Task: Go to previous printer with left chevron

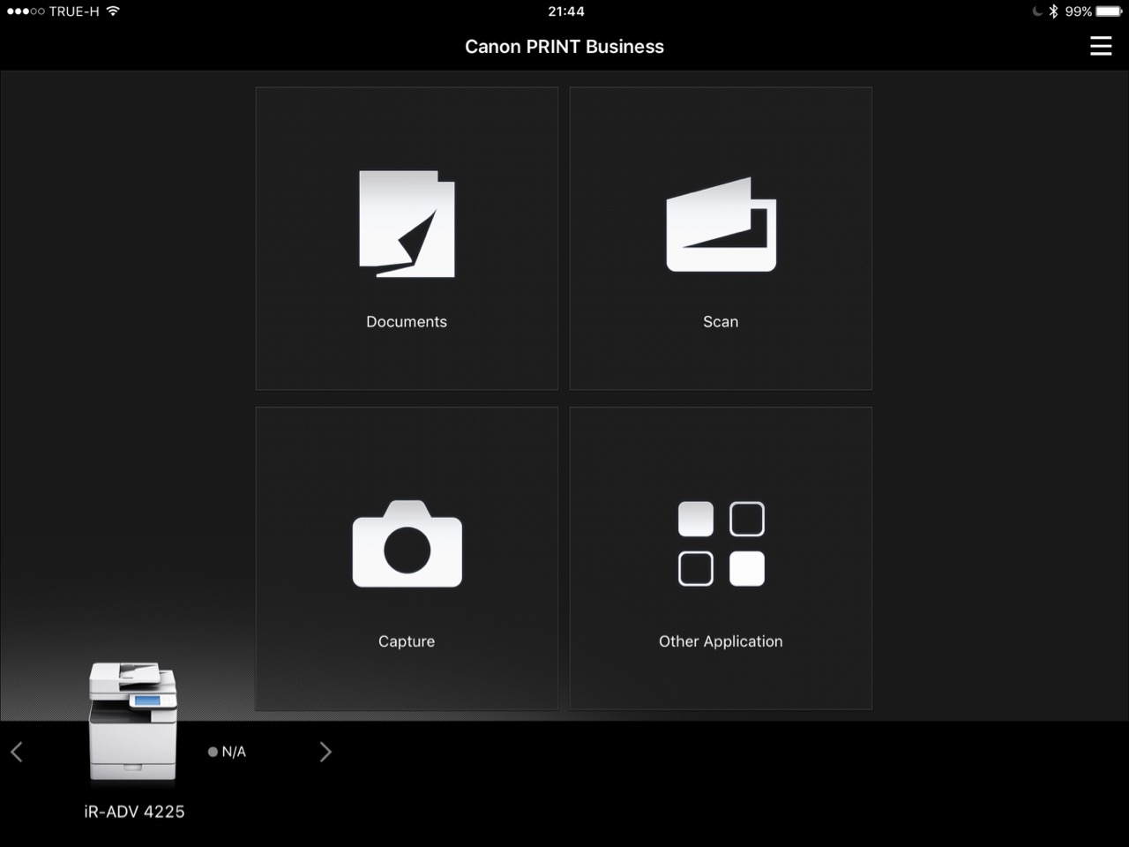Action: pyautogui.click(x=17, y=752)
